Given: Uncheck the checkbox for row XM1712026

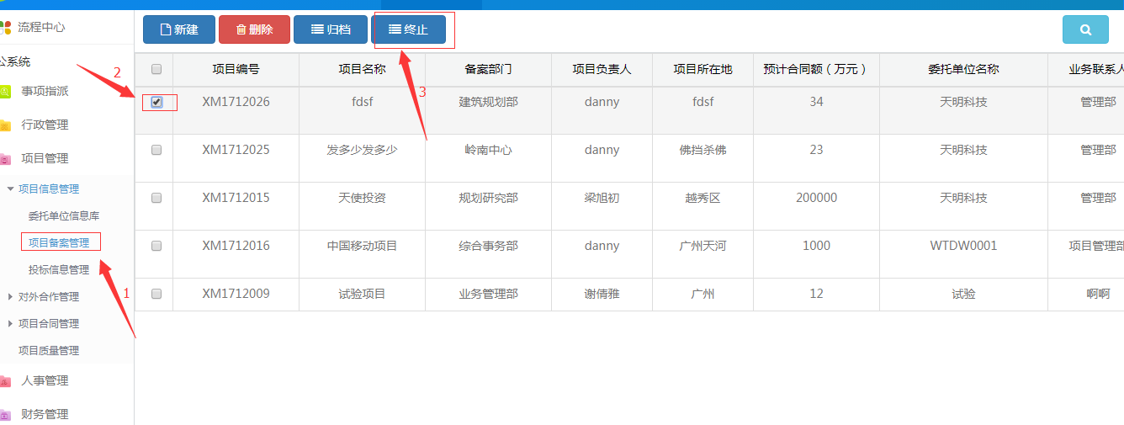Looking at the screenshot, I should (156, 102).
